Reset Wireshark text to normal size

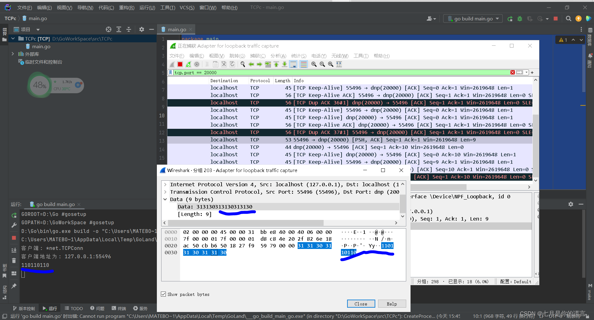pyautogui.click(x=331, y=64)
